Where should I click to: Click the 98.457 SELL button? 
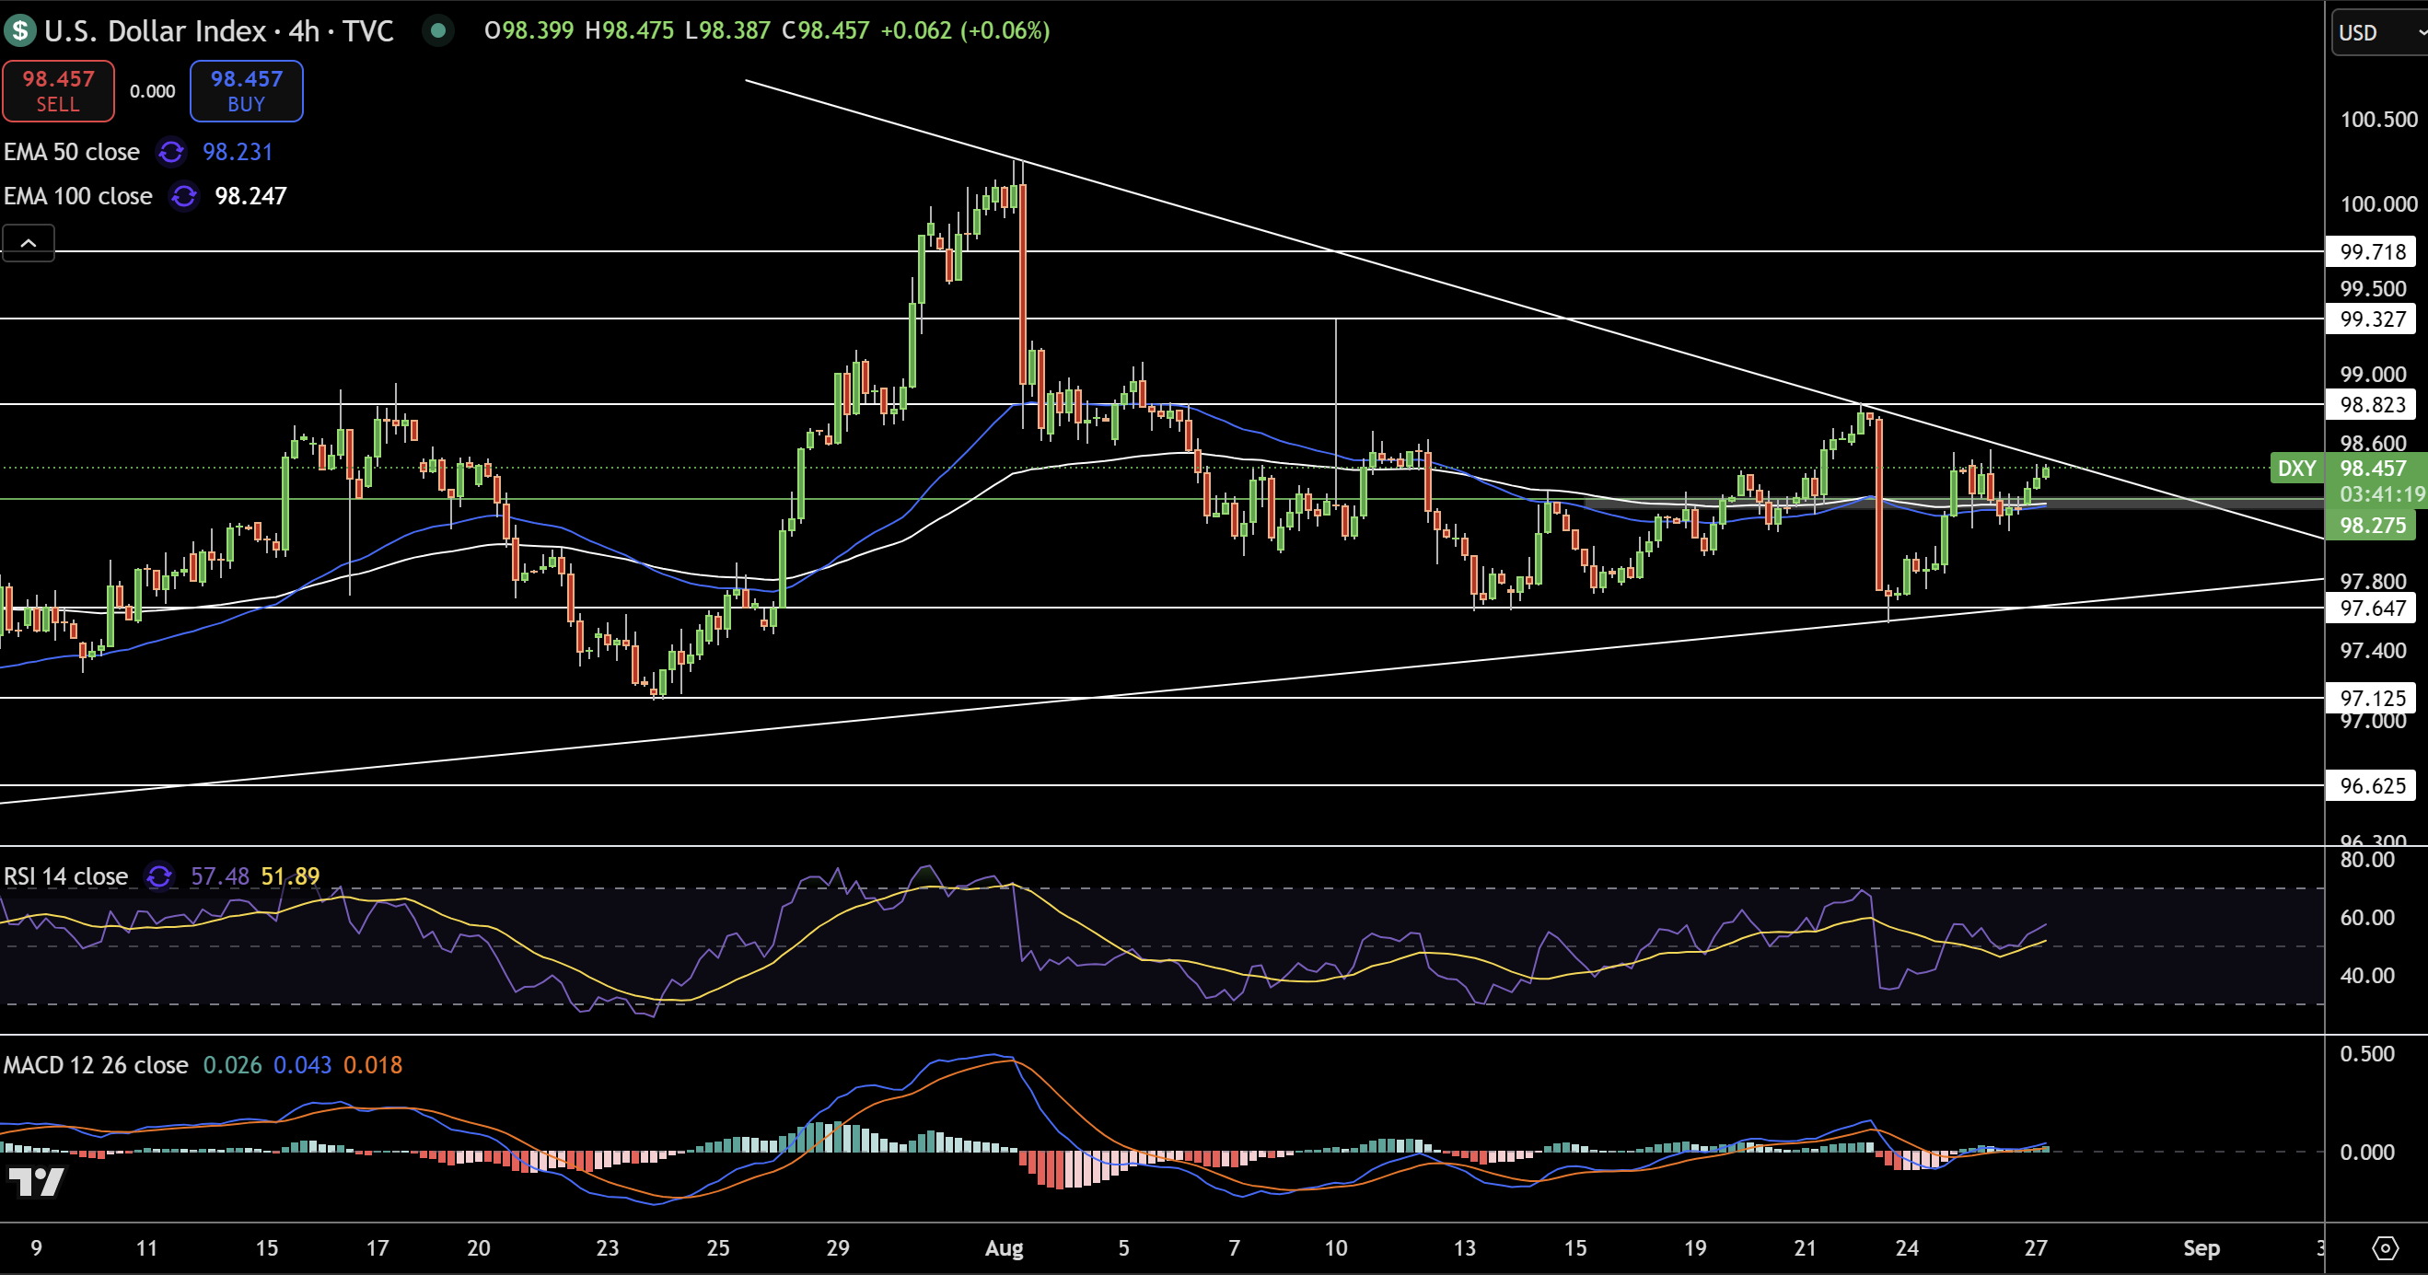pos(58,90)
